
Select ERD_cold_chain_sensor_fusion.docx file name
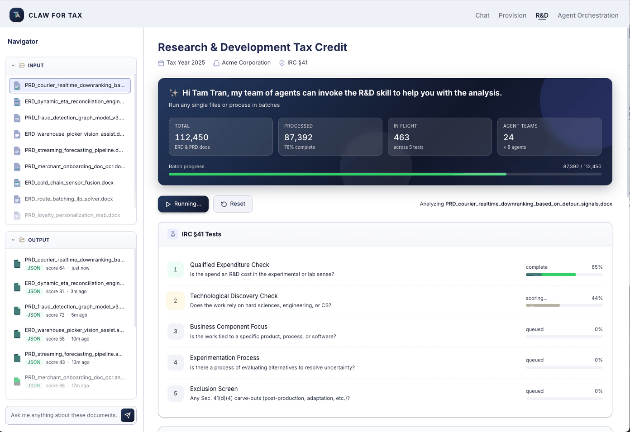pyautogui.click(x=69, y=183)
